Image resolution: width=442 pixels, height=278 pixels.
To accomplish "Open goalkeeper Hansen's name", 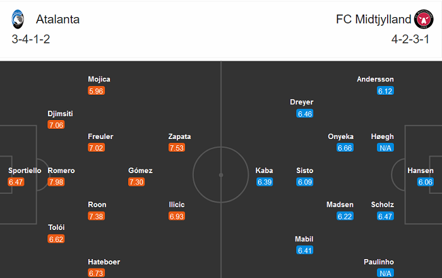I will 421,171.
